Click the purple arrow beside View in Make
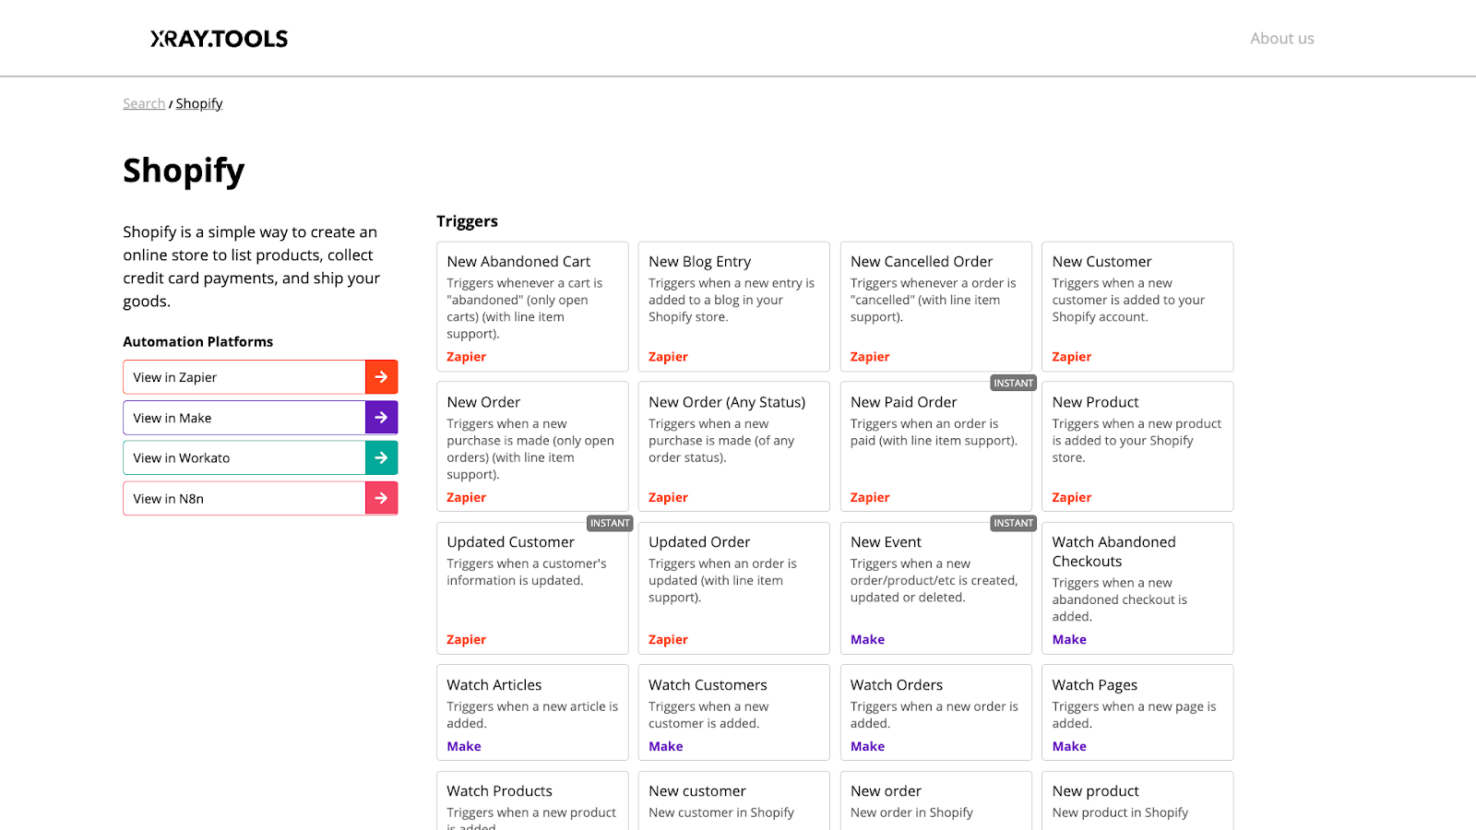 click(381, 418)
